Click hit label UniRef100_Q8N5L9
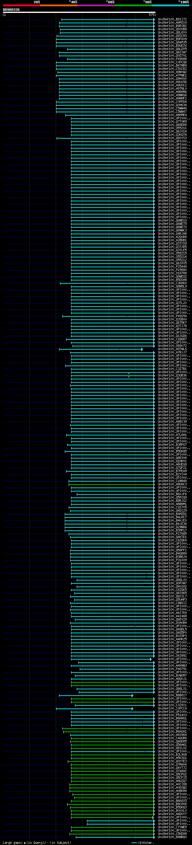The height and width of the screenshot is (845, 192). point(172,286)
